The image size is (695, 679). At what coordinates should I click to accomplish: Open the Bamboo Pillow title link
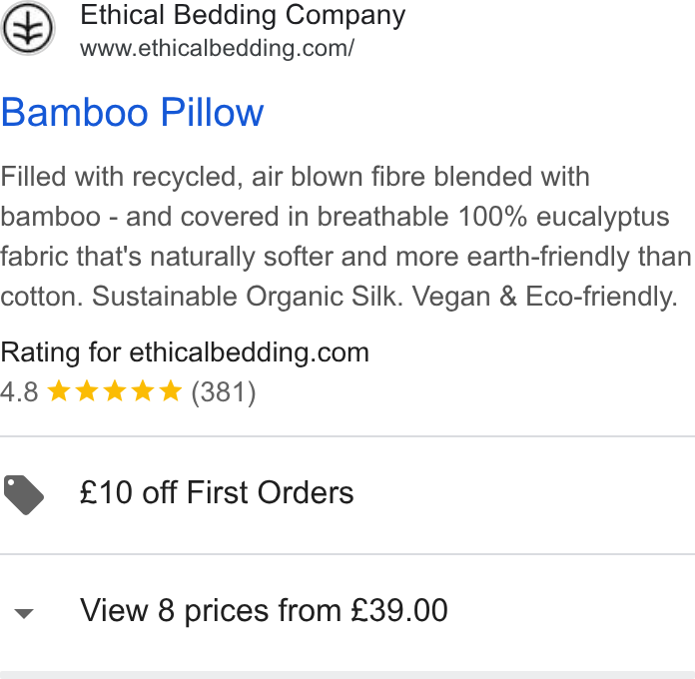[x=132, y=113]
